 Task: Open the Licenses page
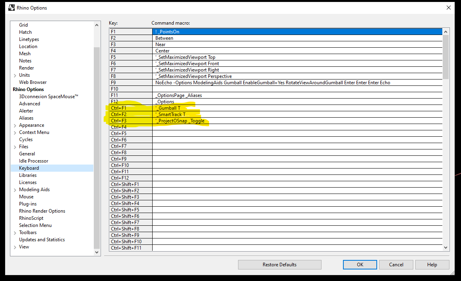(x=28, y=182)
